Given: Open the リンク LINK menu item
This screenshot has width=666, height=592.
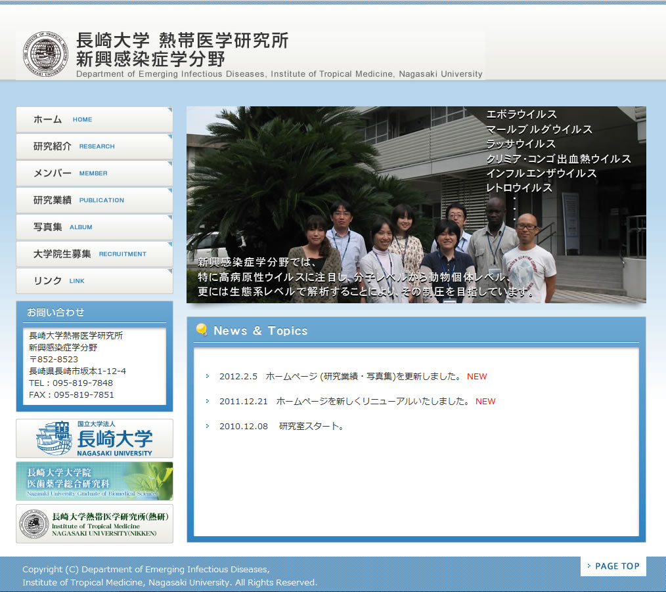Looking at the screenshot, I should [x=94, y=281].
